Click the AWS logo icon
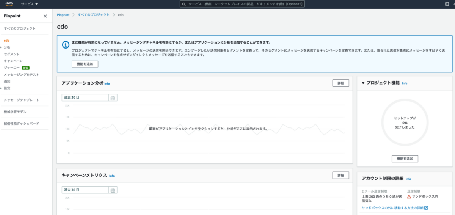The height and width of the screenshot is (215, 455). [x=9, y=4]
